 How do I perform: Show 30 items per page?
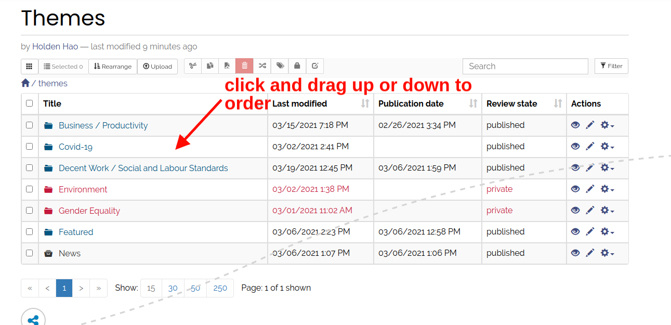coord(173,288)
